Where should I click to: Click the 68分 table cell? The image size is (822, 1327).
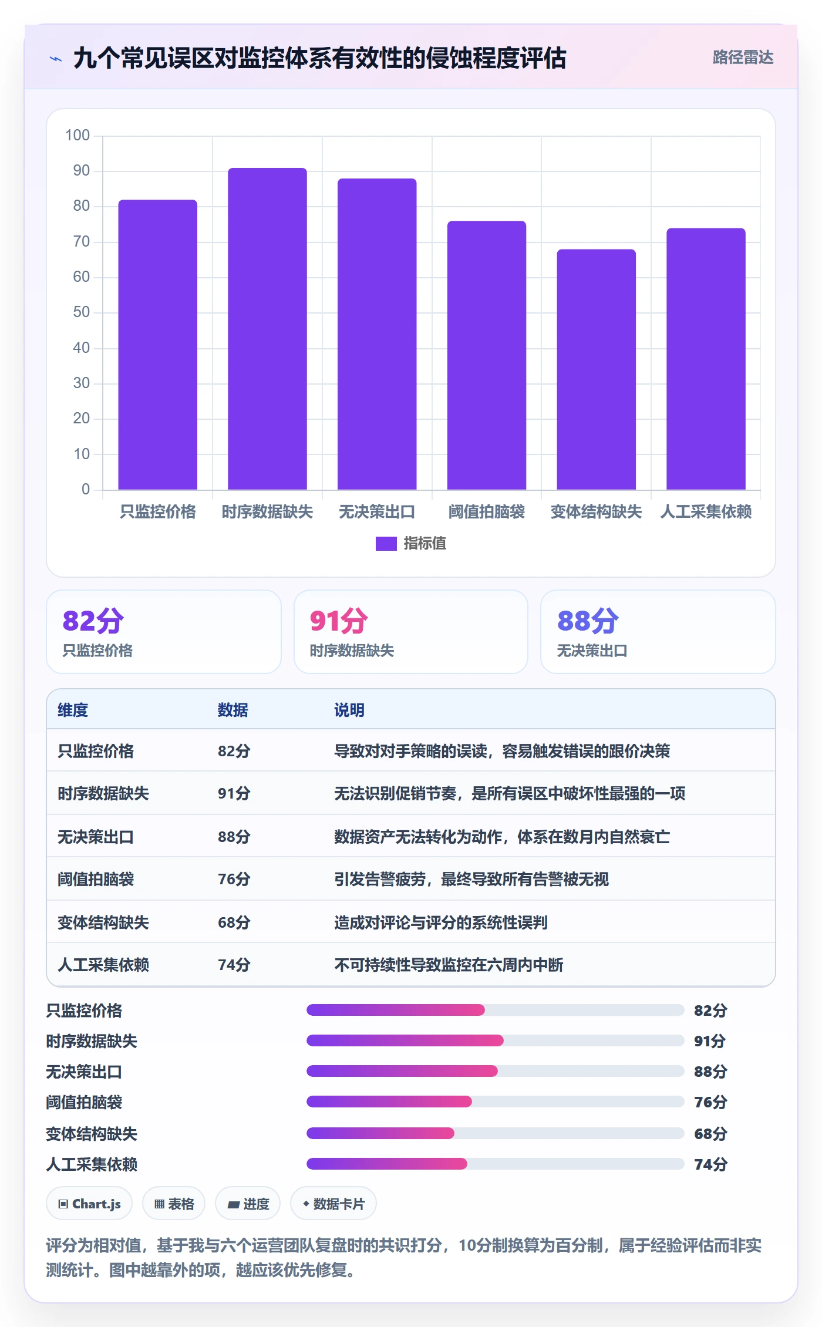pyautogui.click(x=234, y=922)
